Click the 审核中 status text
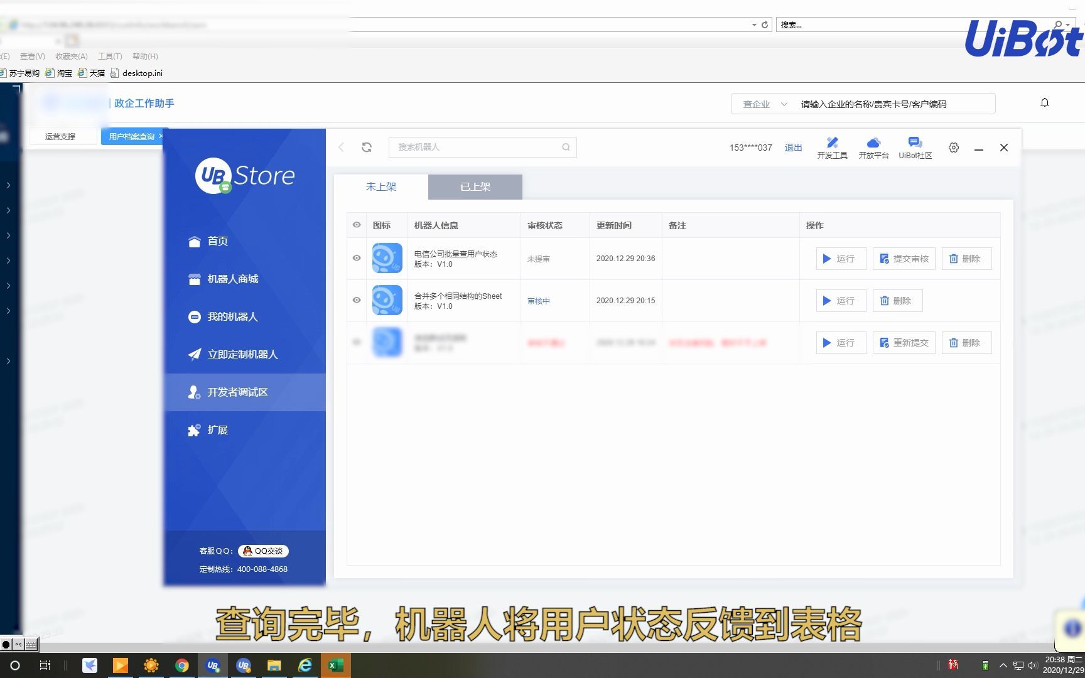This screenshot has width=1085, height=678. (x=539, y=301)
